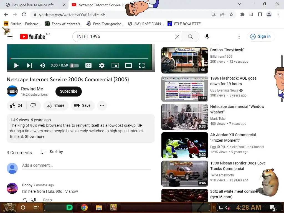Enter full screen mode
284x213 pixels.
[x=142, y=65]
